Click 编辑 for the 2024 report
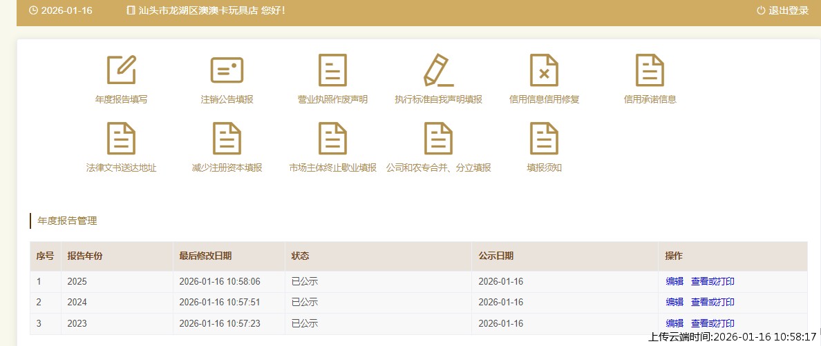The width and height of the screenshot is (821, 346). [674, 302]
